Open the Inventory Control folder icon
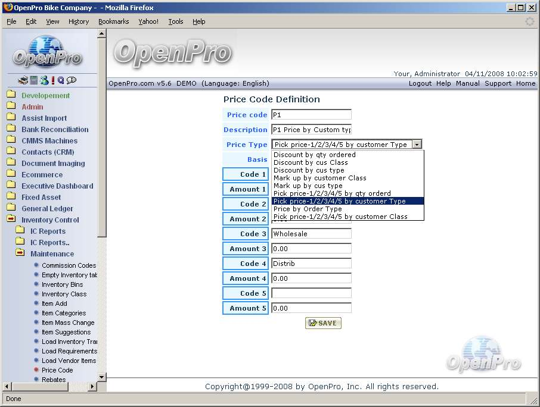 point(11,220)
